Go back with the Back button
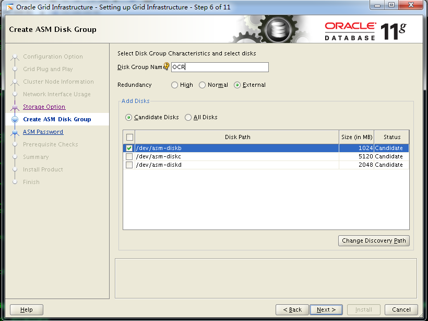Image resolution: width=428 pixels, height=321 pixels. (292, 309)
